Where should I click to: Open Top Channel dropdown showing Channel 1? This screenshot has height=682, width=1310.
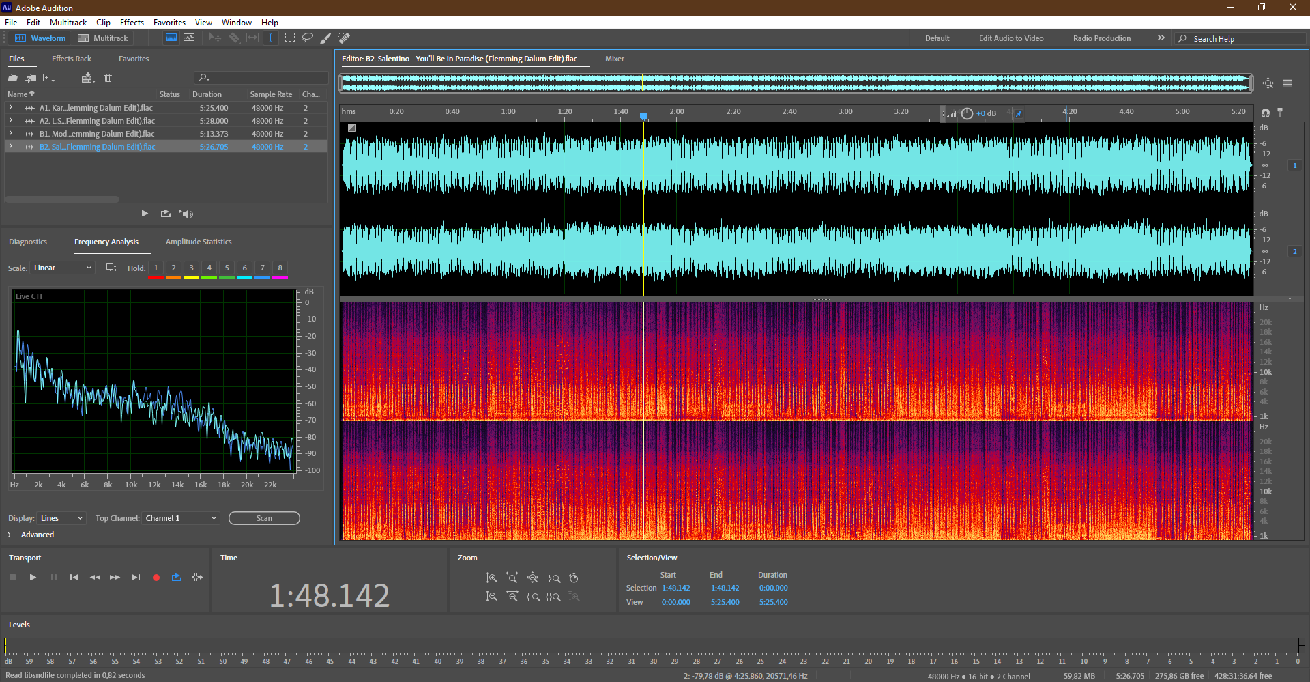click(x=181, y=518)
